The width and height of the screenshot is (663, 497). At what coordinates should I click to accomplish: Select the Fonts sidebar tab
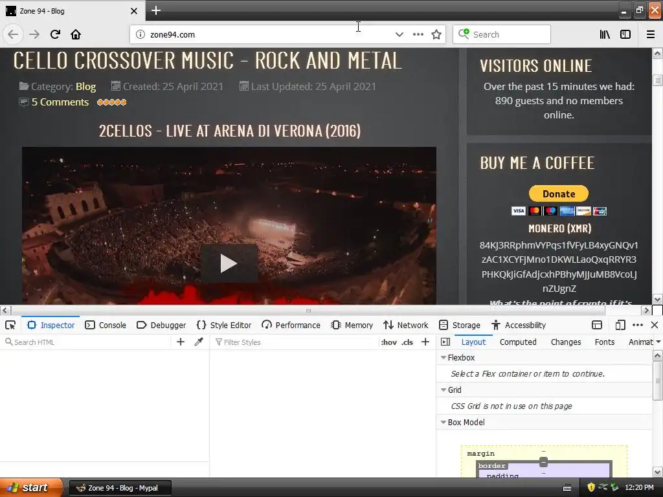[605, 342]
